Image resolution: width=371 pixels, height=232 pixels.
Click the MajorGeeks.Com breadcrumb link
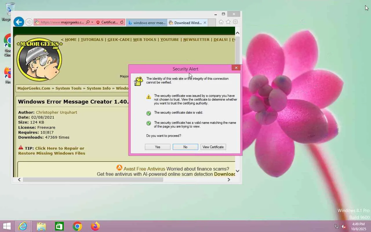pos(34,88)
